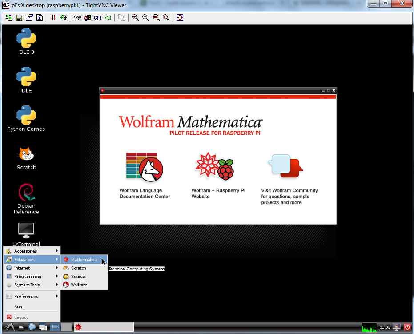Open the IDLE 3 desktop icon
Image resolution: width=414 pixels, height=334 pixels.
[26, 41]
